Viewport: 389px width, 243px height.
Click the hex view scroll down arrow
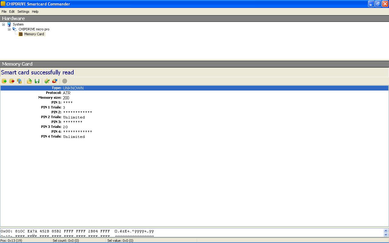click(x=386, y=234)
